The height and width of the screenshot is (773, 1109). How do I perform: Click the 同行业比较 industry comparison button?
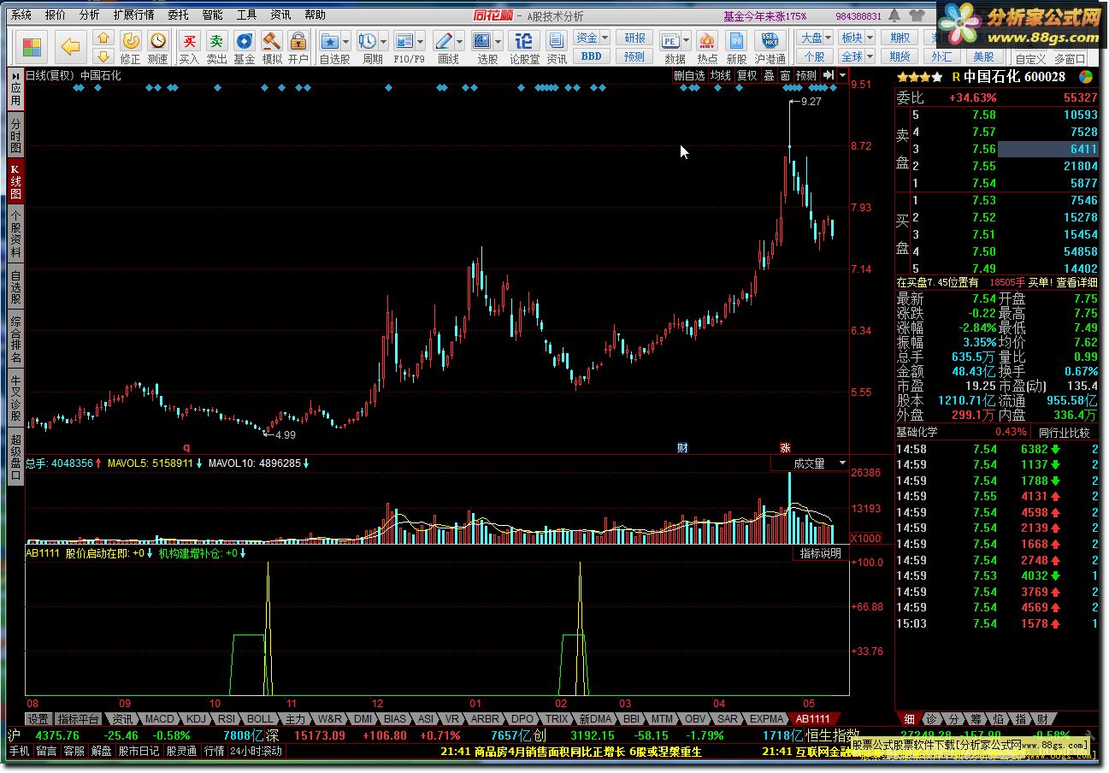1065,433
